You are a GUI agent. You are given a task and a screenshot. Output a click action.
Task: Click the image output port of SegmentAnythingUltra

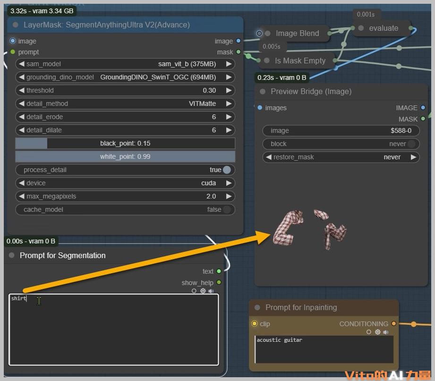239,41
